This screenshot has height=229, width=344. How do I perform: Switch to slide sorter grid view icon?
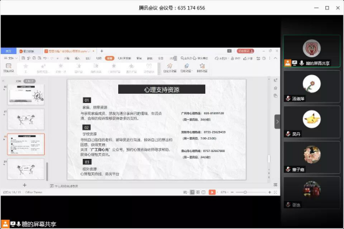pyautogui.click(x=198, y=192)
